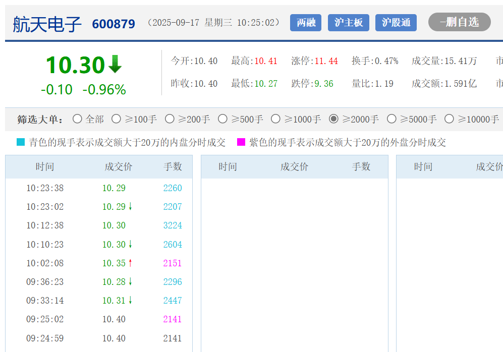Click the 2604 volume cell

click(173, 245)
